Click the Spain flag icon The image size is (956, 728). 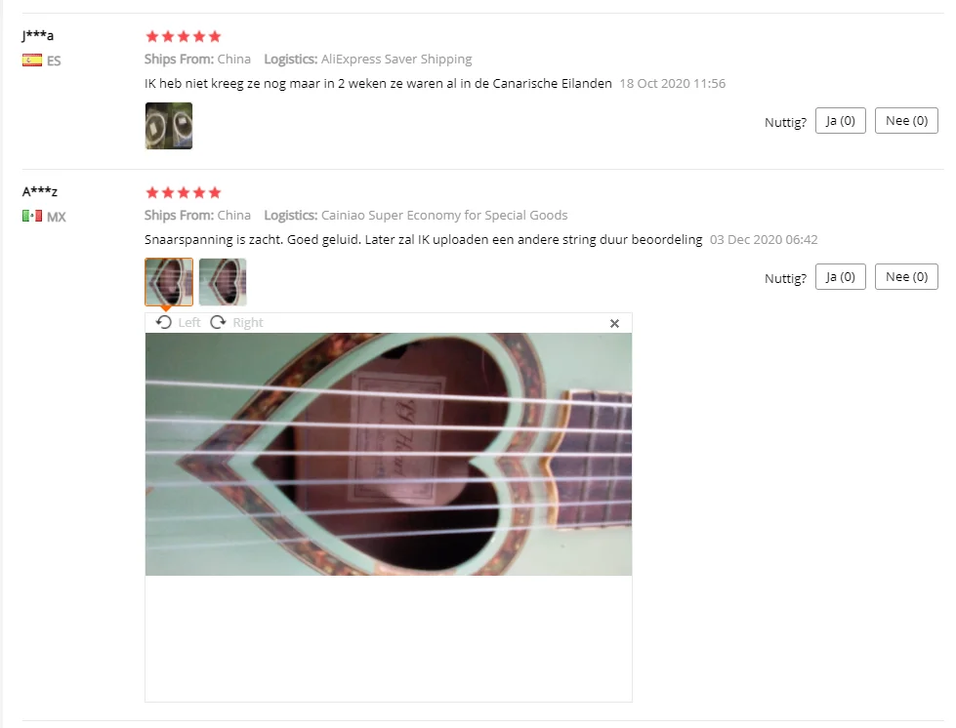32,61
